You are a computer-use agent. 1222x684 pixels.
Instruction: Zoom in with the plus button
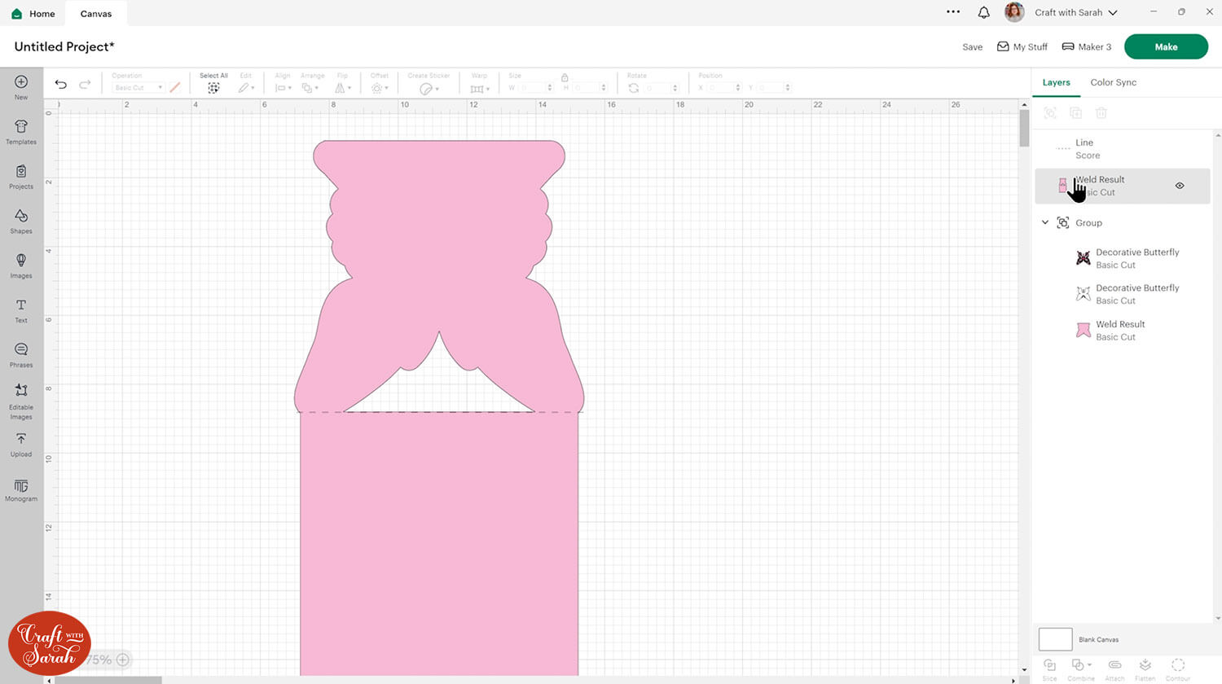(123, 660)
